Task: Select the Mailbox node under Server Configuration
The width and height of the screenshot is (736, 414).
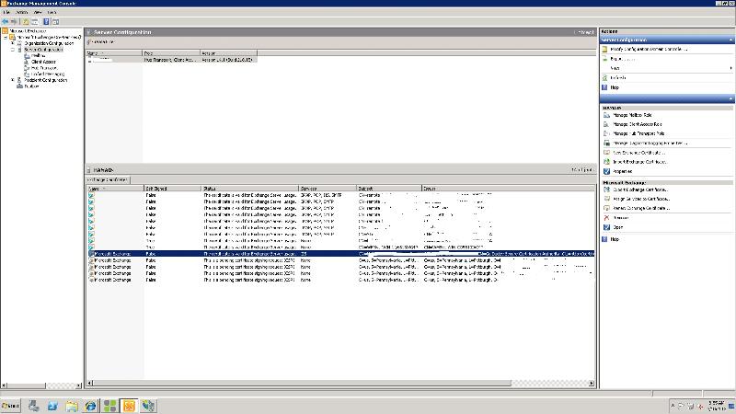Action: [x=39, y=55]
